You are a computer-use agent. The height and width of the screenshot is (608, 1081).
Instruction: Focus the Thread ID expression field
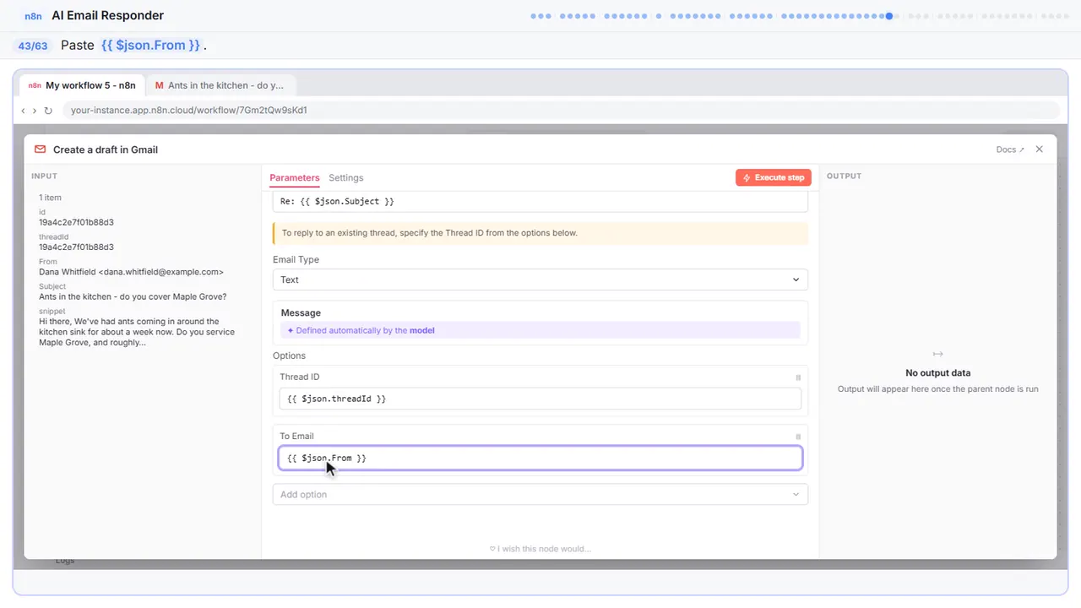pos(540,399)
